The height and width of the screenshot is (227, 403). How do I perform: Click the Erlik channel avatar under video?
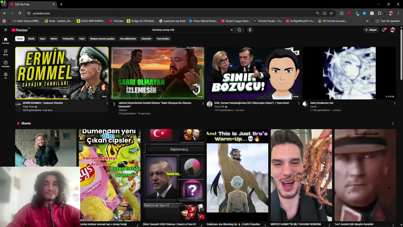[209, 104]
